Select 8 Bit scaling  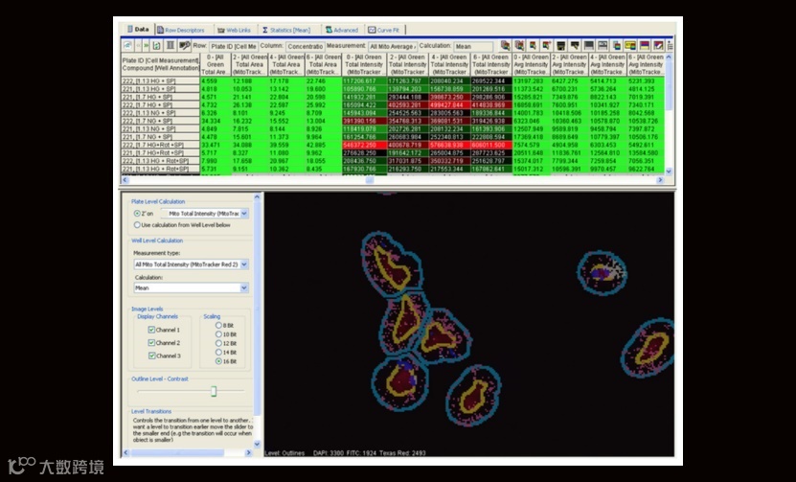(x=218, y=326)
